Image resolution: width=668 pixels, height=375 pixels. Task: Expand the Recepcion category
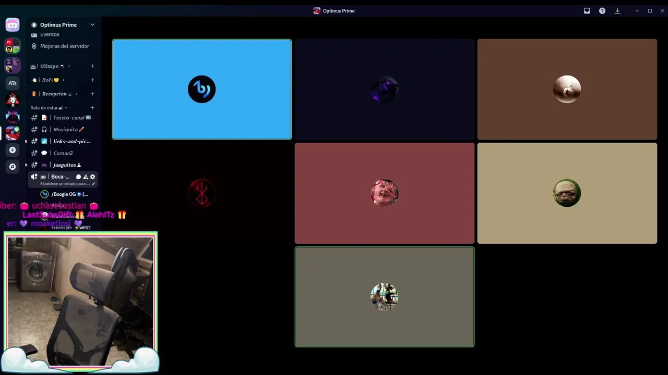(x=54, y=94)
